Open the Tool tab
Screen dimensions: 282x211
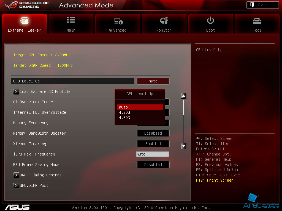(257, 24)
